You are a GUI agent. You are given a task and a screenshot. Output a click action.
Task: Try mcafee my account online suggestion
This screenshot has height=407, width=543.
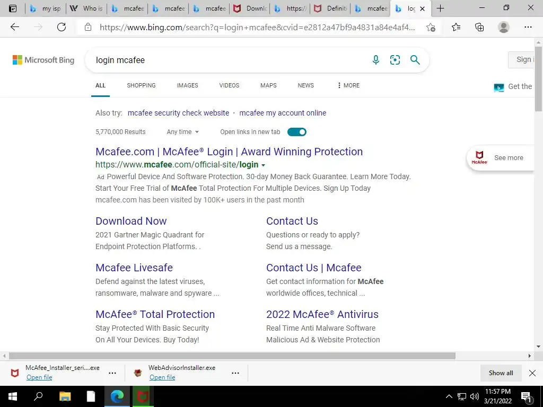pos(283,113)
